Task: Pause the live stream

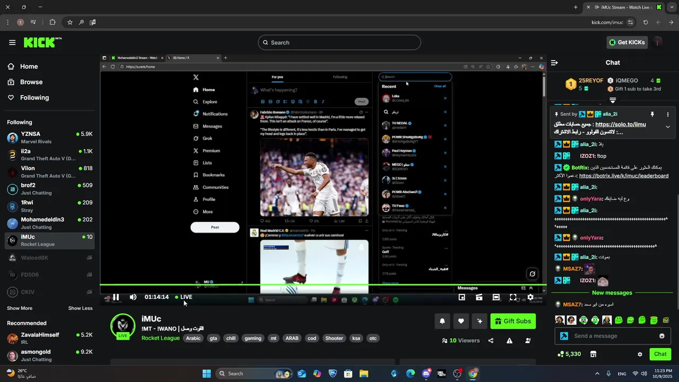Action: [116, 297]
